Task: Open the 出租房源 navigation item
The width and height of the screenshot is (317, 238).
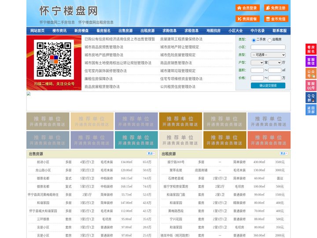Action: [147, 30]
